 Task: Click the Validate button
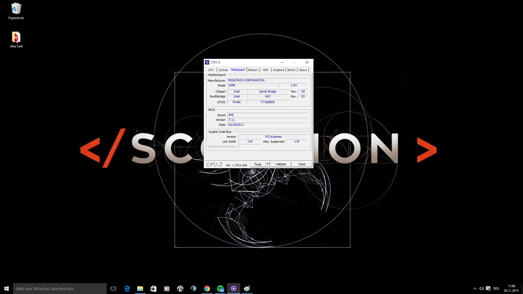281,164
